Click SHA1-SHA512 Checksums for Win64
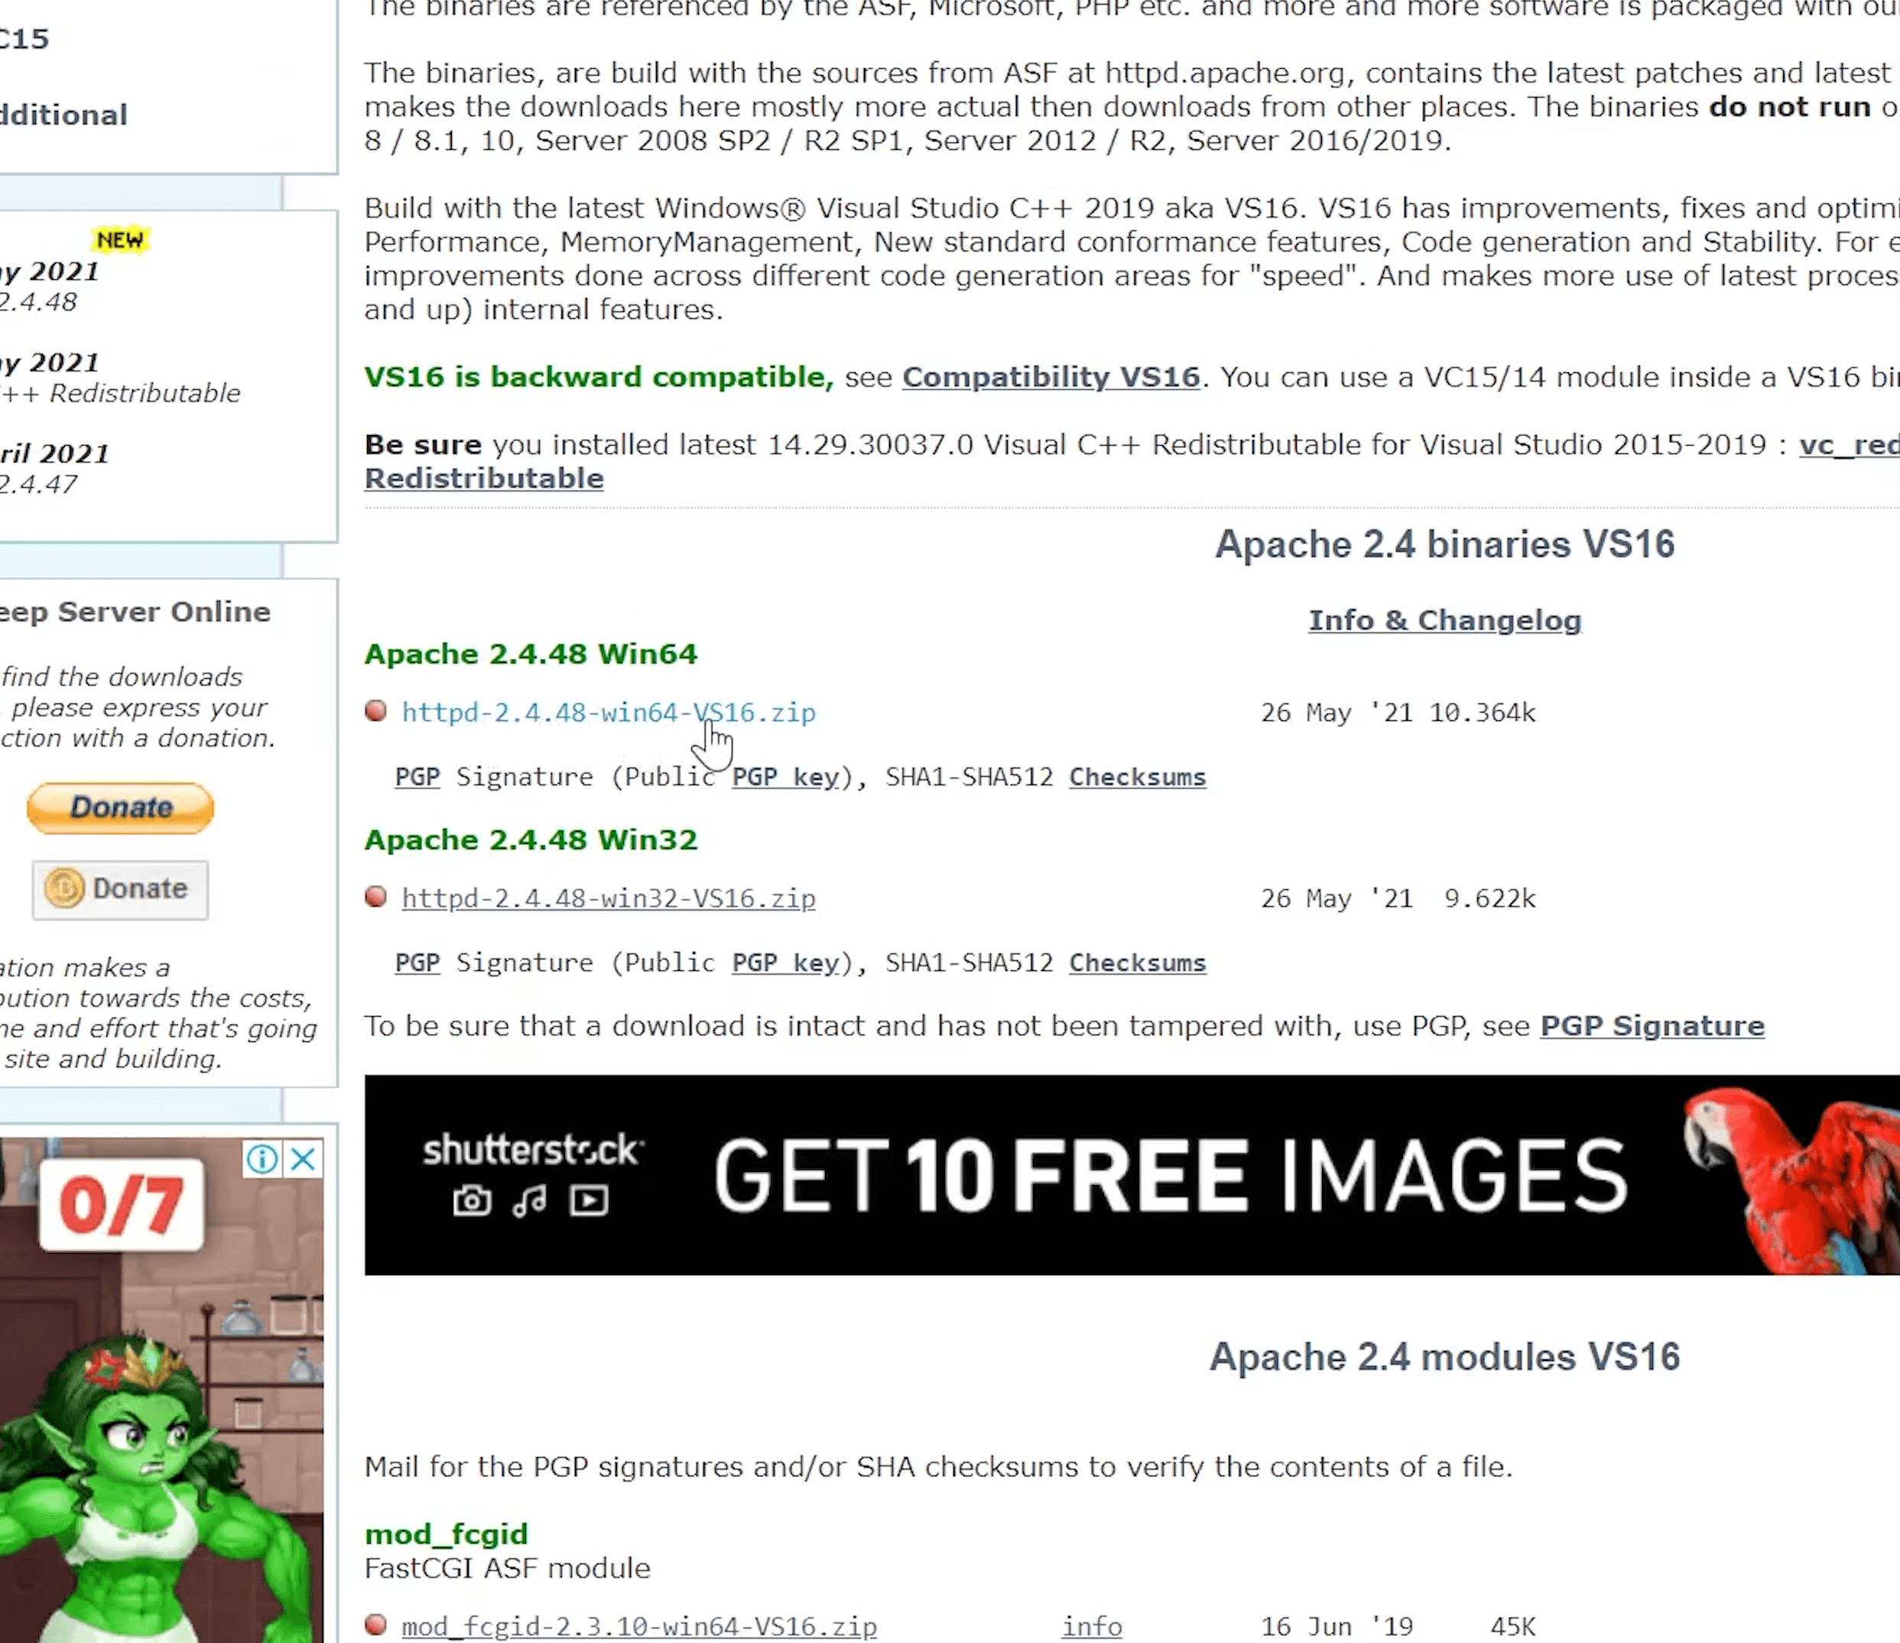This screenshot has height=1643, width=1900. click(x=1136, y=777)
